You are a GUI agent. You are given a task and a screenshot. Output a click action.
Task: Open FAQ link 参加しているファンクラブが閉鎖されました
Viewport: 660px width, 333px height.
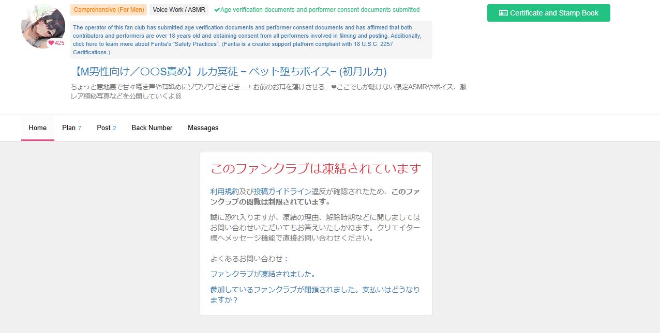point(315,294)
